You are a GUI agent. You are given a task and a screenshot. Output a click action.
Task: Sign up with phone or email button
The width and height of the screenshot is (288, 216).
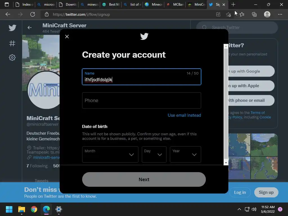coord(251,100)
